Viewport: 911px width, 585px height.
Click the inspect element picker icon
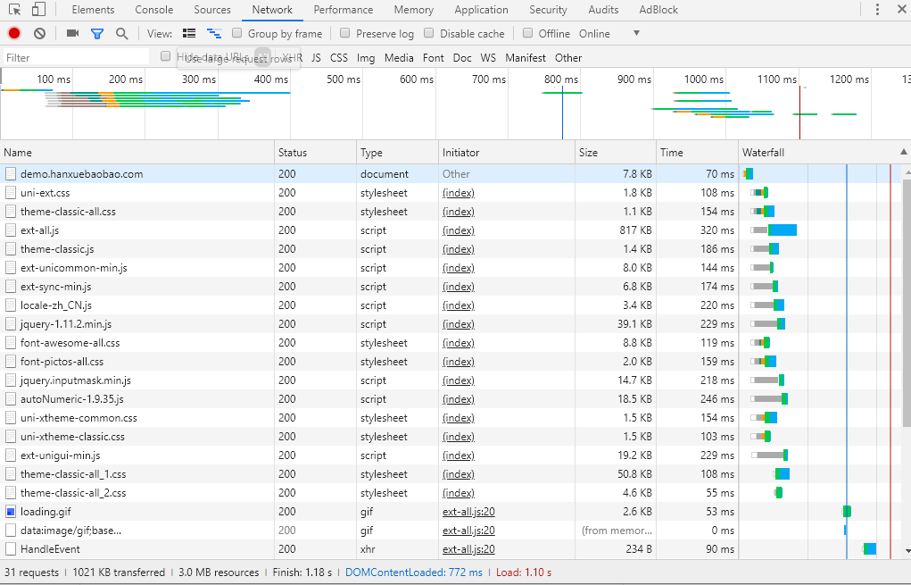tap(13, 10)
